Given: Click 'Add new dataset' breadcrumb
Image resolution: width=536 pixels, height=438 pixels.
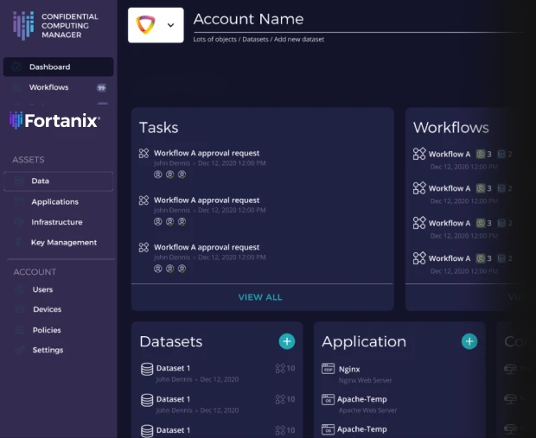Looking at the screenshot, I should pyautogui.click(x=299, y=39).
